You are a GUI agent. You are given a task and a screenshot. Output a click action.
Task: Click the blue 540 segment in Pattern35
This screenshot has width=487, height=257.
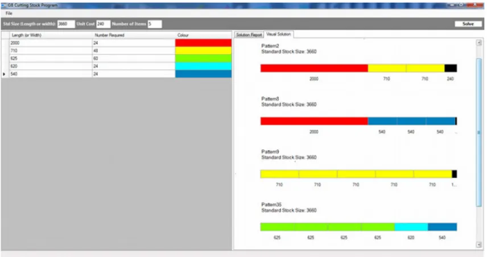pos(442,227)
